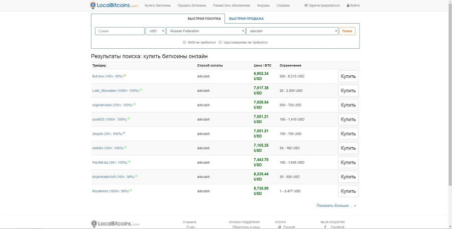Open 'Продать биткоины' menu item
The image size is (452, 229).
[x=192, y=6]
